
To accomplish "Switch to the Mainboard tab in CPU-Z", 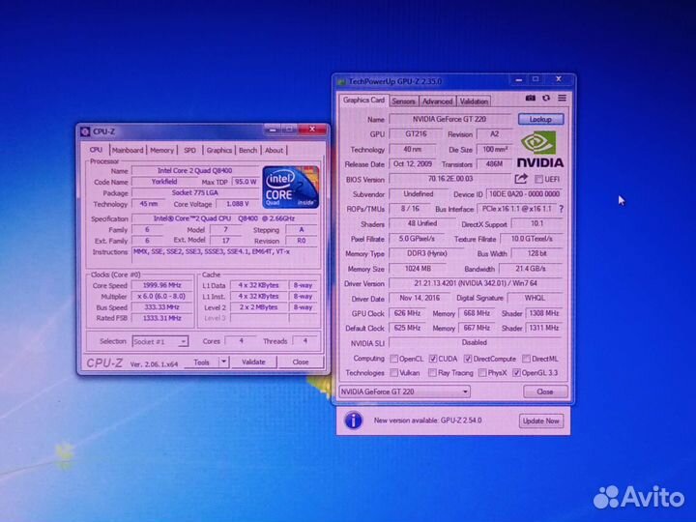I will (x=128, y=150).
